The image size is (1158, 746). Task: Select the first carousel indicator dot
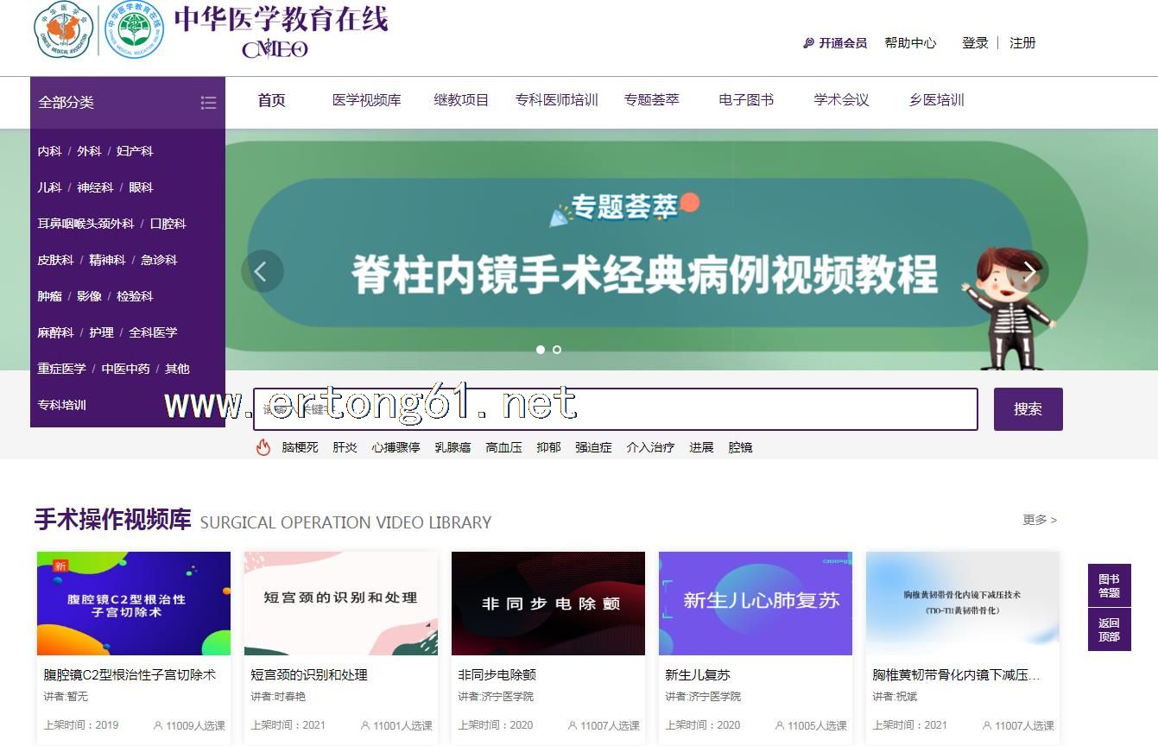[541, 350]
